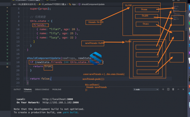Image resolution: width=190 pixels, height=117 pixels.
Task: Place cursor on 'this.state = {' line
Action: pos(41,21)
